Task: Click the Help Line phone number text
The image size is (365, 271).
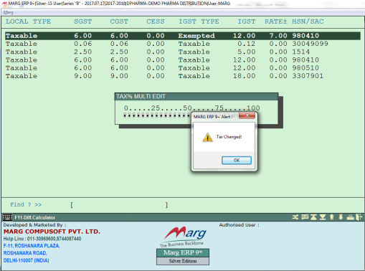Action: 42,239
